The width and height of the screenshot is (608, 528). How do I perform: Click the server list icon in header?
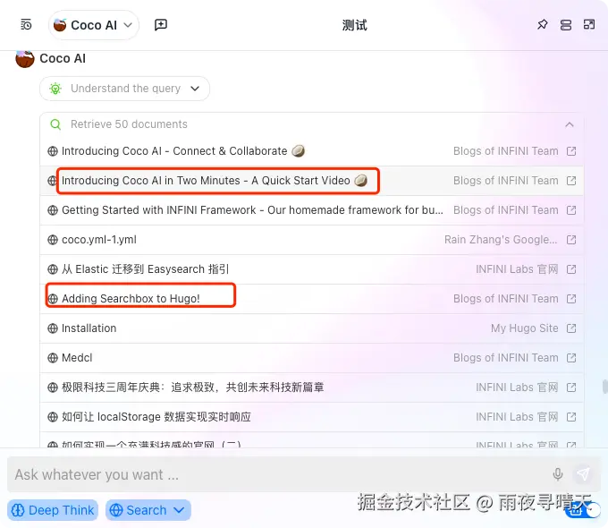pos(566,25)
